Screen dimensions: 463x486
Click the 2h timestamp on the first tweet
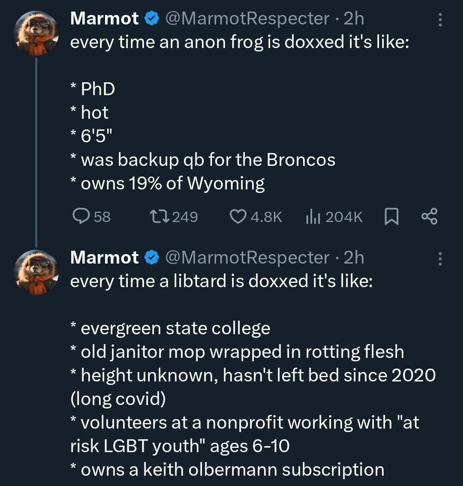[x=354, y=19]
